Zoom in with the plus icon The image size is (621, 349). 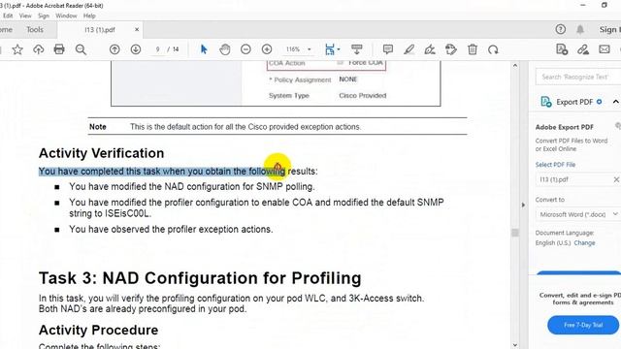pyautogui.click(x=267, y=49)
